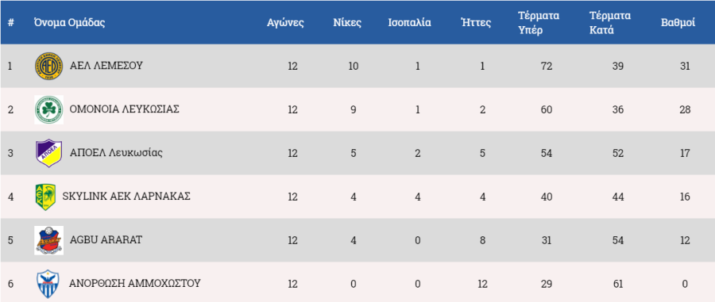Click the Νίκες column header
The image size is (715, 302).
[x=347, y=23]
